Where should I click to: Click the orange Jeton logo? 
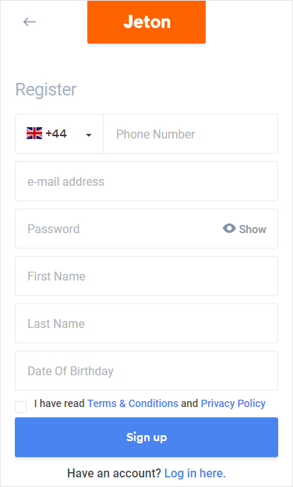(x=146, y=21)
